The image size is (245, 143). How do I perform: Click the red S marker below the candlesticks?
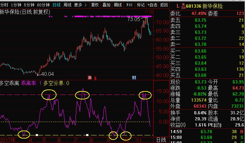(95, 78)
